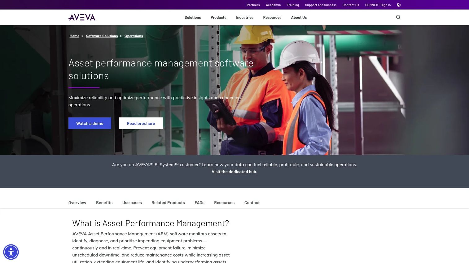This screenshot has width=469, height=263.
Task: Select the Resources section tab
Action: click(x=224, y=203)
